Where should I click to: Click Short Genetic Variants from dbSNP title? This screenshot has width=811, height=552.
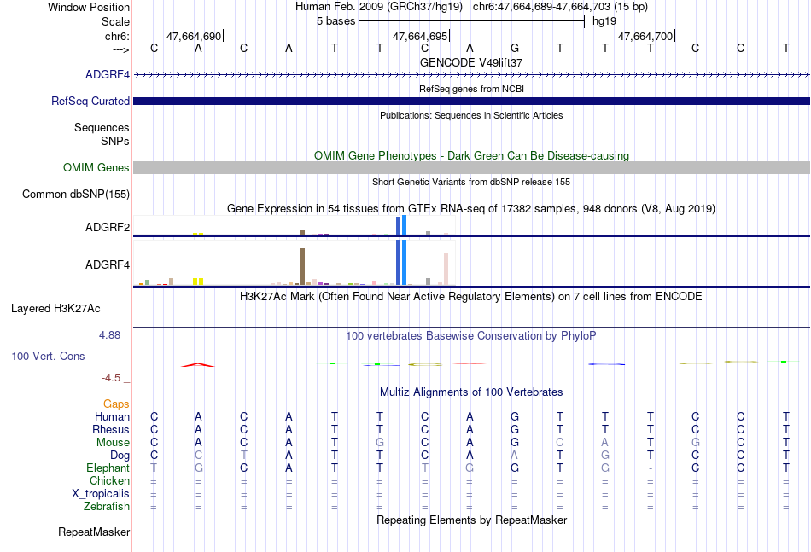(471, 182)
